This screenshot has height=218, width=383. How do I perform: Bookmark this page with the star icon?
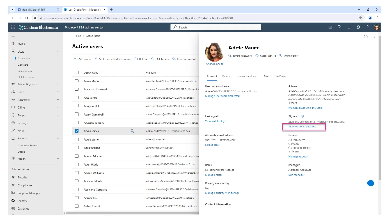pos(361,18)
